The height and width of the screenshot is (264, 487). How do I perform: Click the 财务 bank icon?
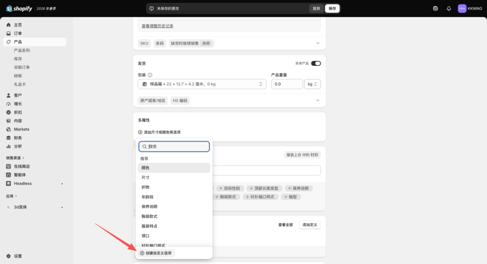click(9, 138)
